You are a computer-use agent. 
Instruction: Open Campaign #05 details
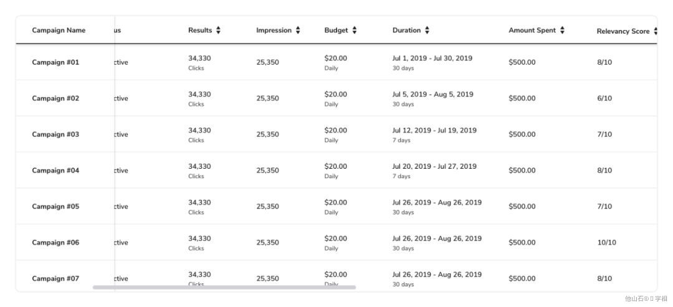[x=56, y=206]
